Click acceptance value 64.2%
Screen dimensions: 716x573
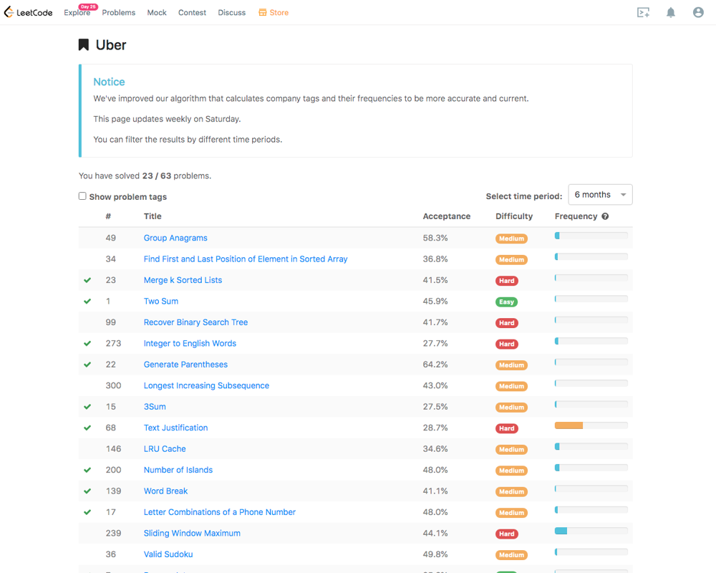[x=435, y=364]
